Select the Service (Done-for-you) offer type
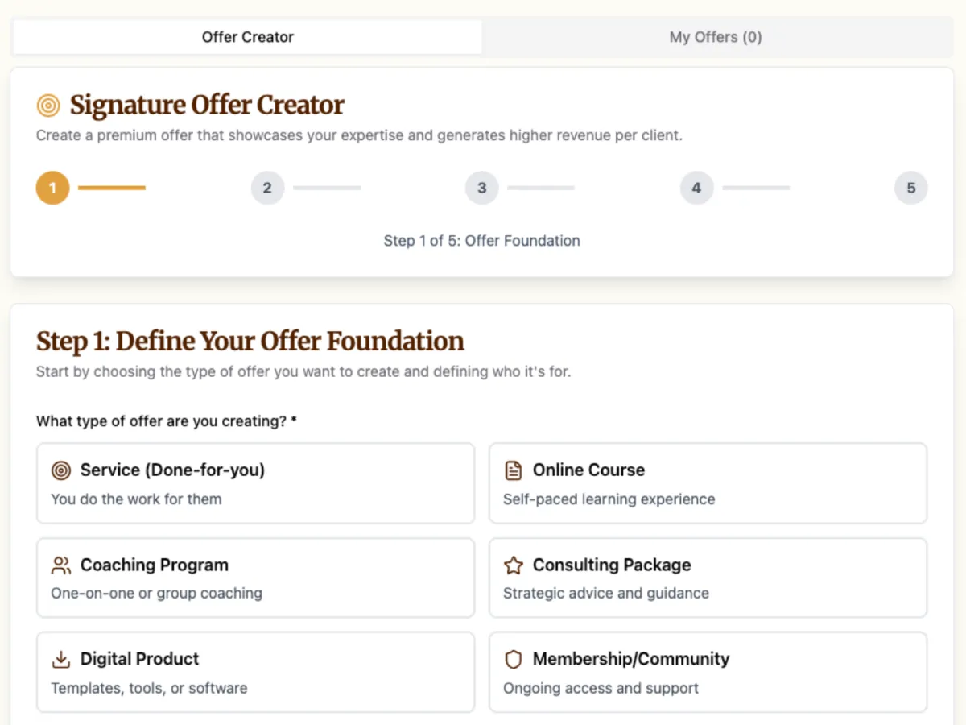Viewport: 966px width, 725px height. [256, 483]
